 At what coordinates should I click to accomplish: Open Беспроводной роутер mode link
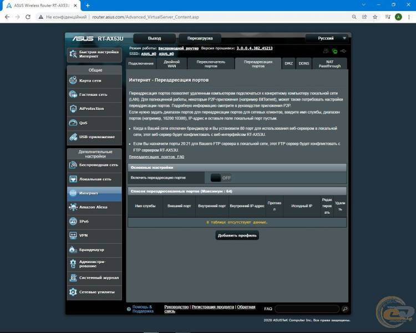(x=178, y=48)
